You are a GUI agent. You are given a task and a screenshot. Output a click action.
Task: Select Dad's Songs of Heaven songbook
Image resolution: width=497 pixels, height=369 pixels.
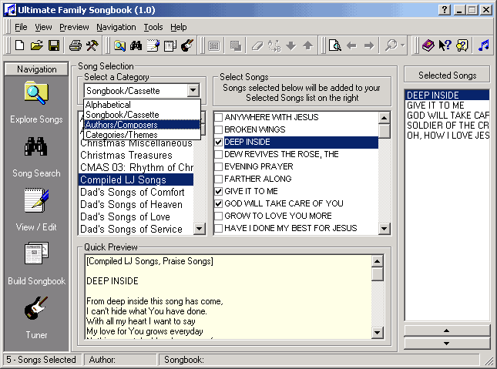coord(131,204)
